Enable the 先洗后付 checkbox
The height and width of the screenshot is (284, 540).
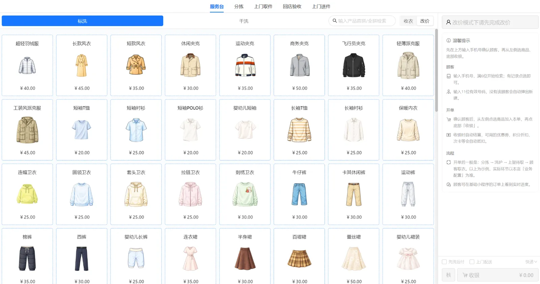pyautogui.click(x=444, y=262)
